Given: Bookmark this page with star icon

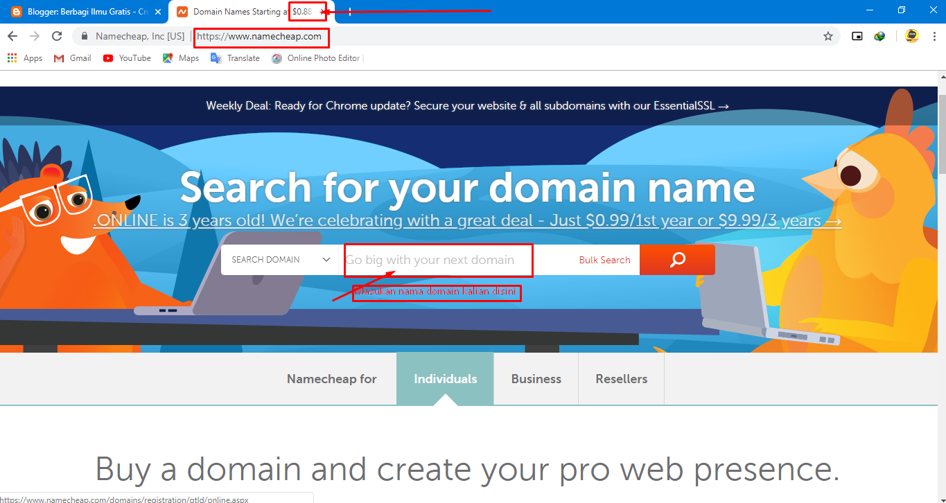Looking at the screenshot, I should pos(827,36).
